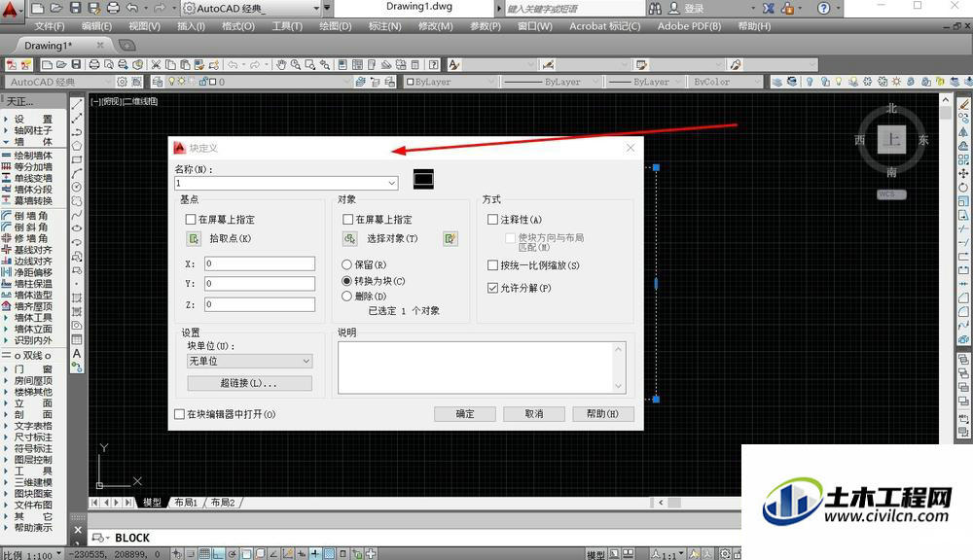
Task: Select the Rectangle tool in the draw toolbar
Action: [77, 159]
